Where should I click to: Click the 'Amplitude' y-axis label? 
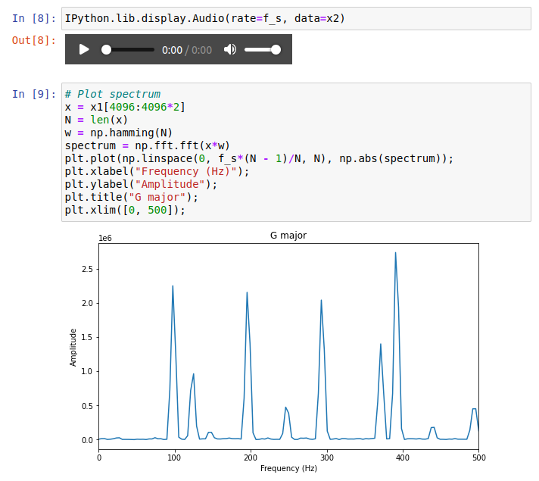[73, 348]
